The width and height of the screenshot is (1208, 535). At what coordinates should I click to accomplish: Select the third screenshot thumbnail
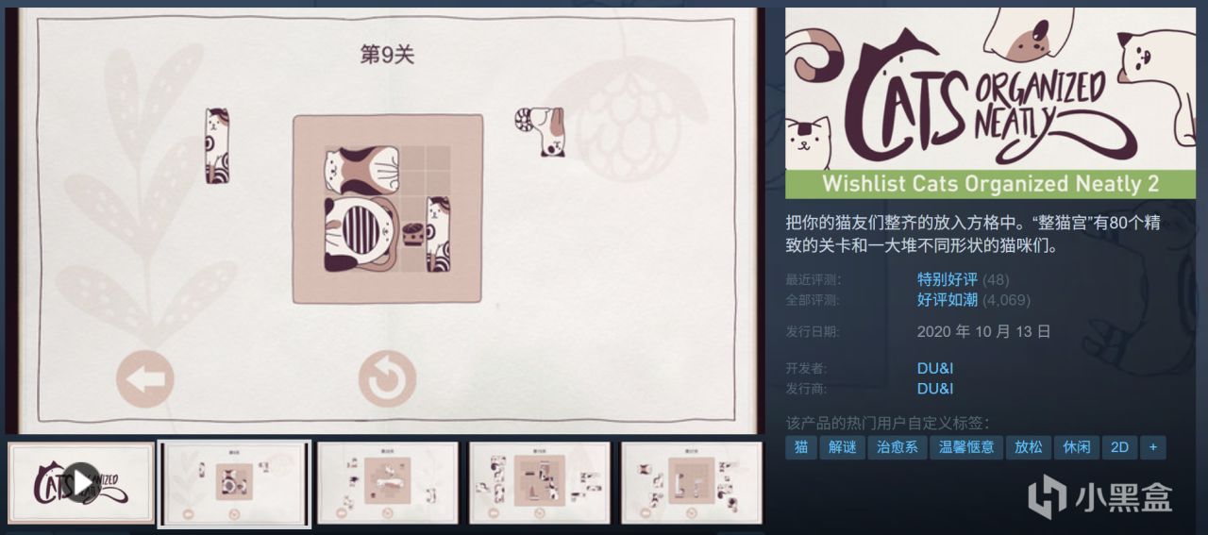[387, 483]
